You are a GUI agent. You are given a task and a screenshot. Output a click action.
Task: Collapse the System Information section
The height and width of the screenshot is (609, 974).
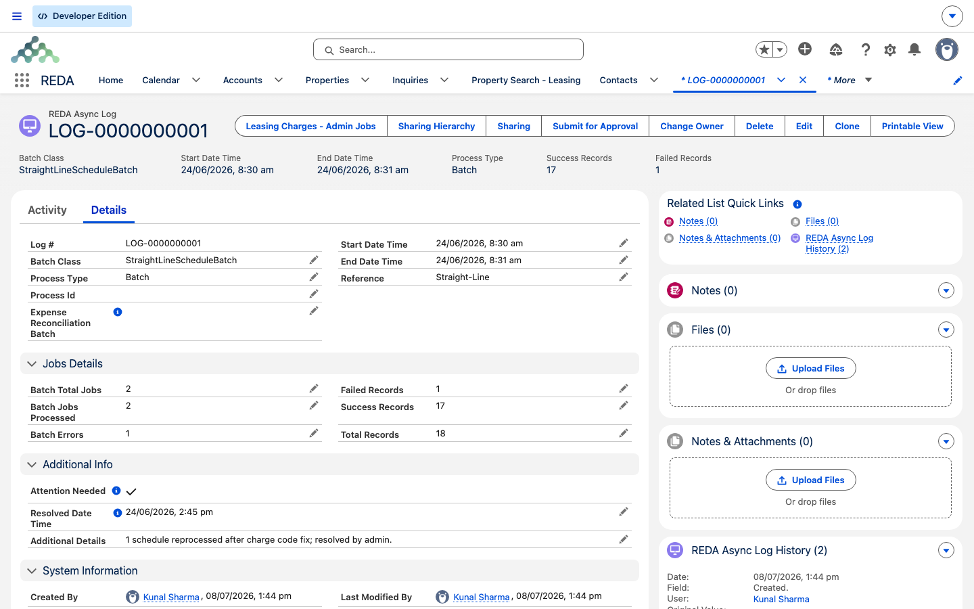[32, 571]
